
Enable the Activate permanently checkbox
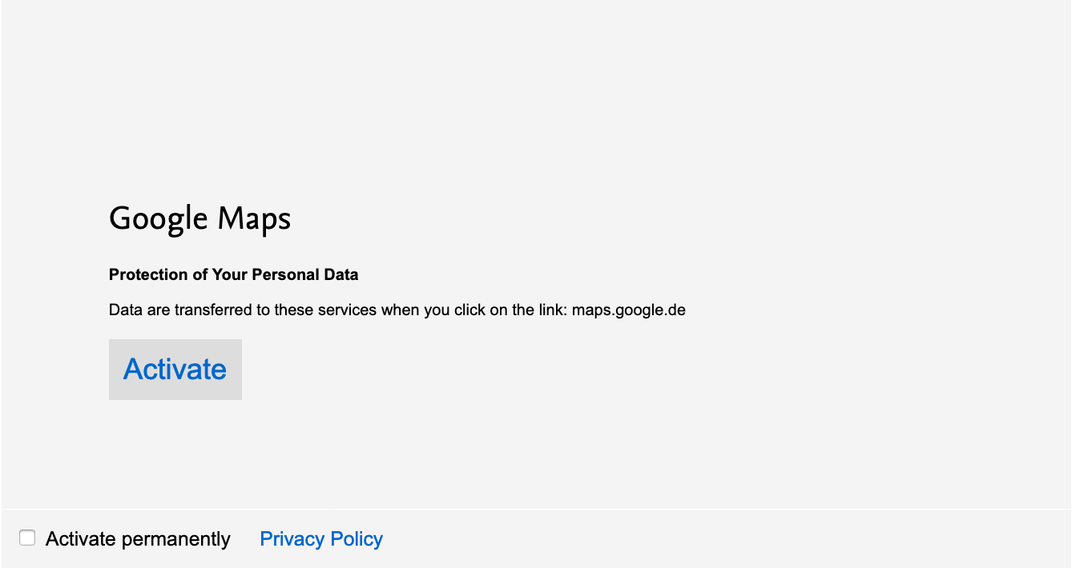point(27,538)
